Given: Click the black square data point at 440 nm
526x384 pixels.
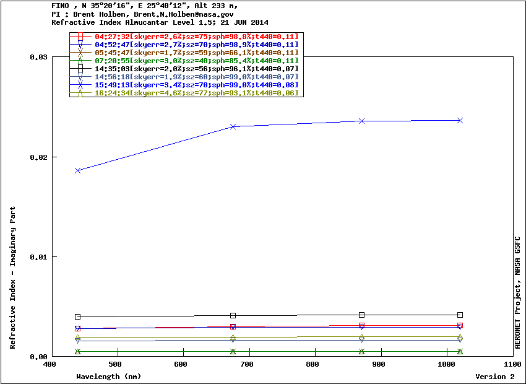Looking at the screenshot, I should coord(78,316).
